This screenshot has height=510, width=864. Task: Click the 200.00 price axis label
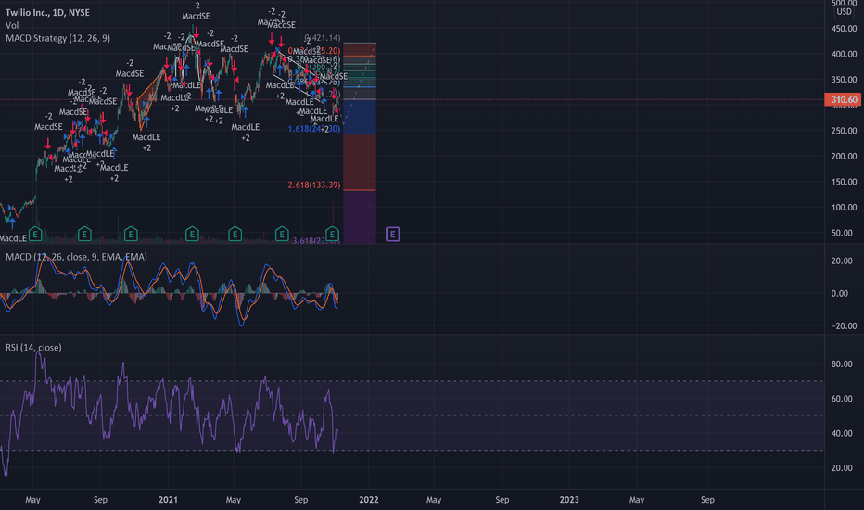(x=844, y=156)
